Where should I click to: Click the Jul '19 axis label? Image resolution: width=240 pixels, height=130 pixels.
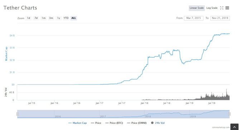pyautogui.click(x=212, y=103)
